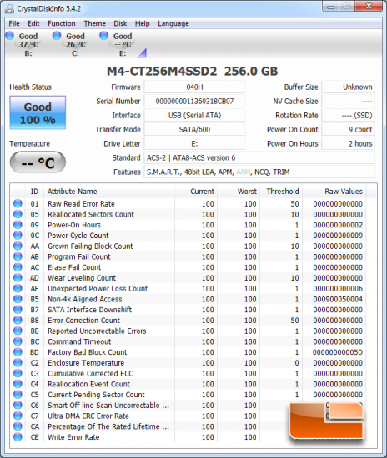The height and width of the screenshot is (458, 387).
Task: Click status orb for Erase Fail Count
Action: tap(18, 267)
